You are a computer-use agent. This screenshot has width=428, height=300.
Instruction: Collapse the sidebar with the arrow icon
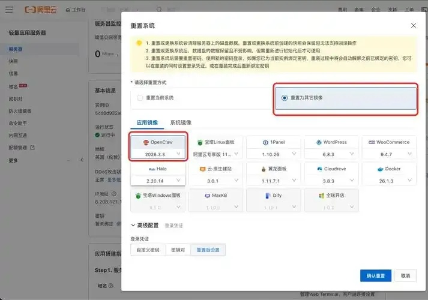[x=82, y=160]
